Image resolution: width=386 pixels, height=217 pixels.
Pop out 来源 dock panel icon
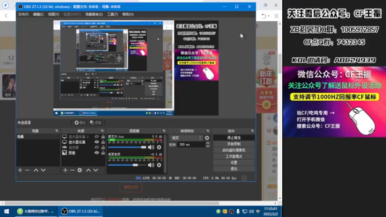point(102,131)
